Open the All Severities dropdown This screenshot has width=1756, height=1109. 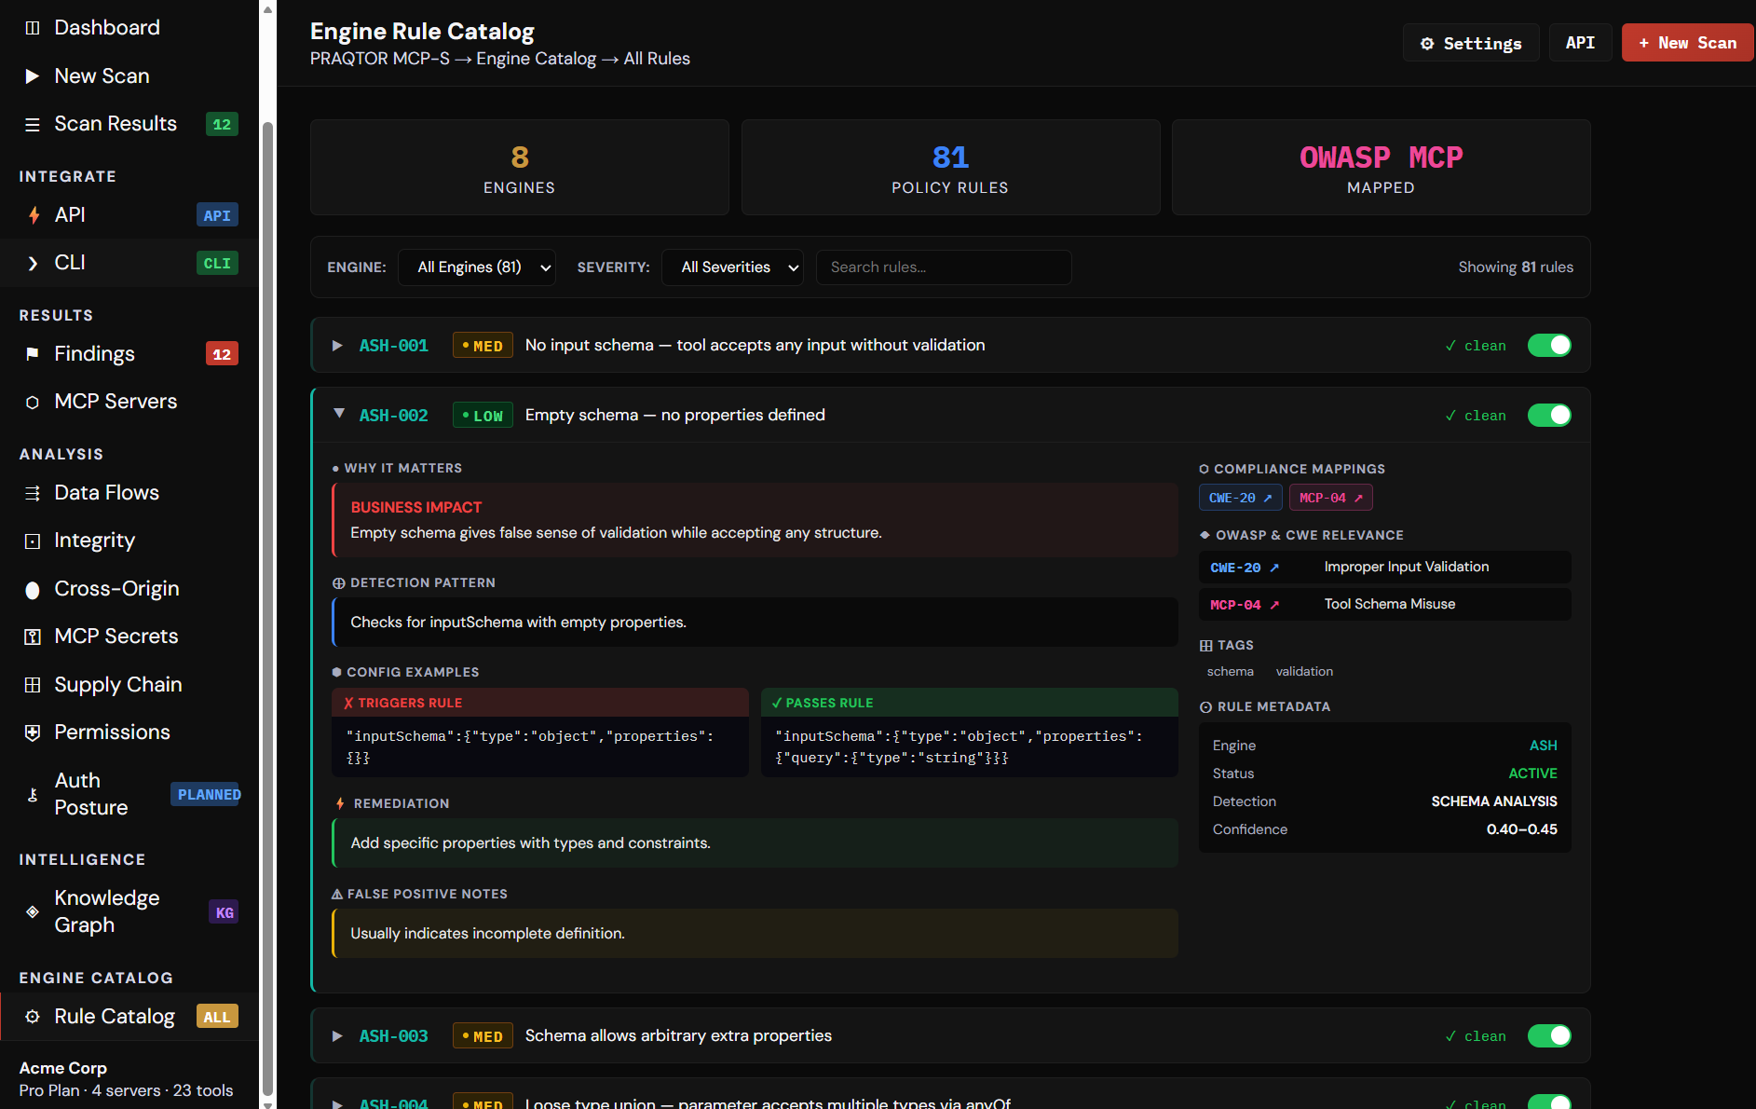[x=732, y=267]
